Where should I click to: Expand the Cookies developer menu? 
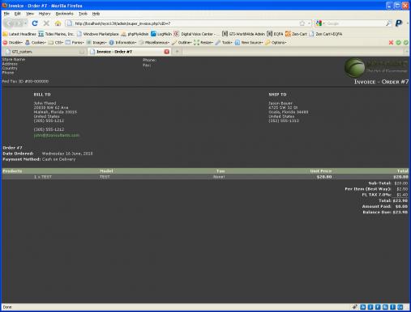35,43
